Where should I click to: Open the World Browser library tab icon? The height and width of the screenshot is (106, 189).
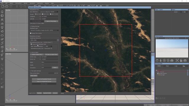click(184, 66)
